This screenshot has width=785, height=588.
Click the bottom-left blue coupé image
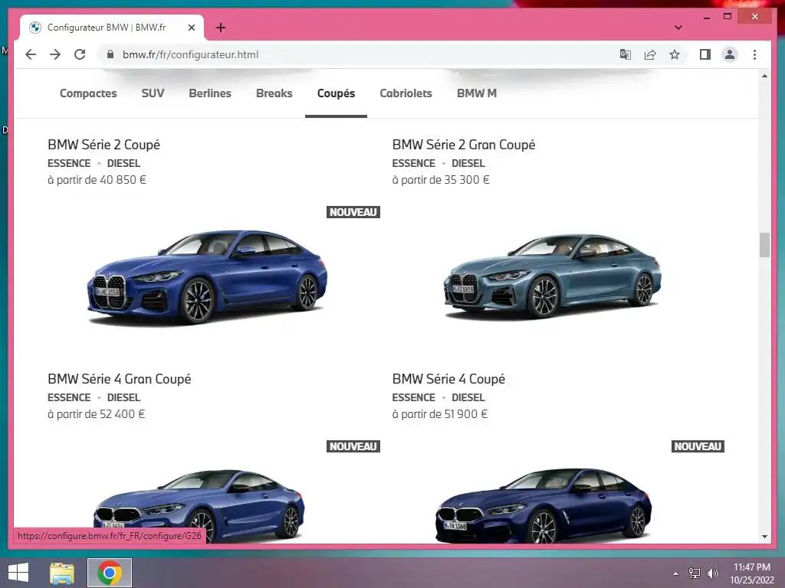(199, 505)
